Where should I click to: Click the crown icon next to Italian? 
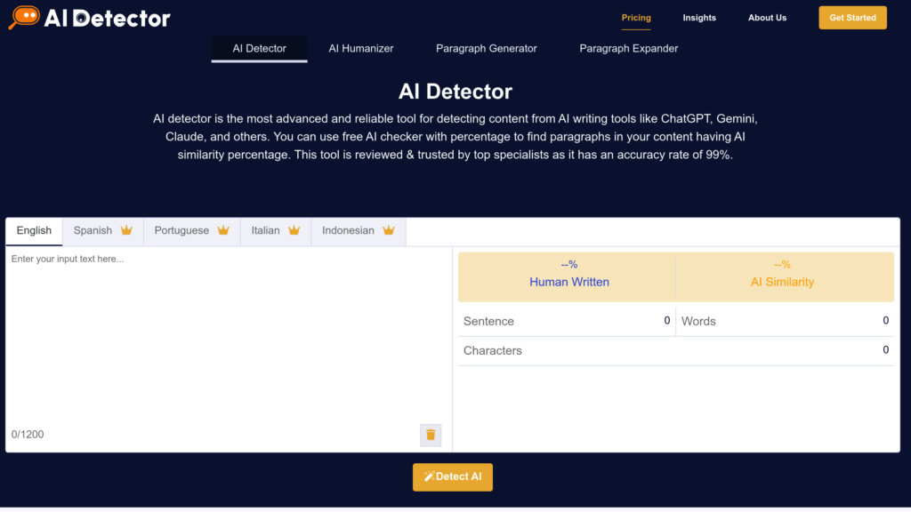[296, 229]
